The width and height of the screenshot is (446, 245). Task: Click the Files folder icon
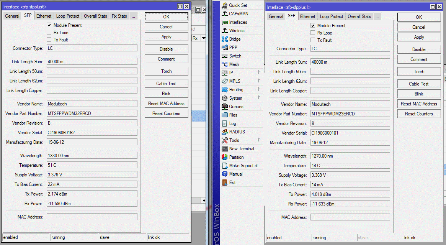(225, 115)
